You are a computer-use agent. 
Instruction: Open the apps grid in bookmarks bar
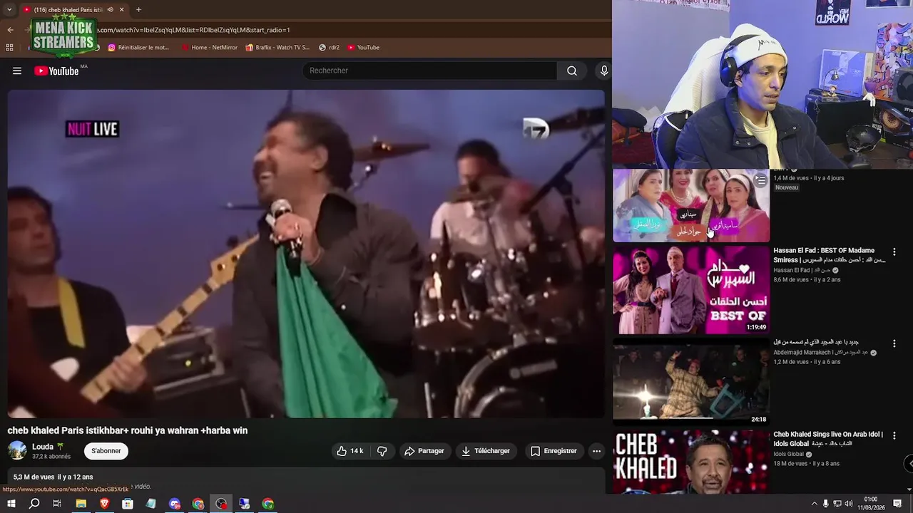9,48
